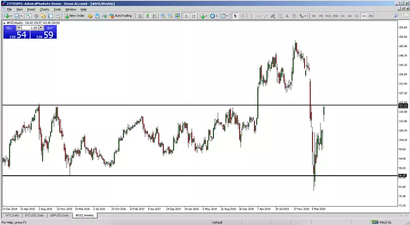Switch chart to candlesticks type
The height and width of the screenshot is (225, 410).
tap(147, 16)
